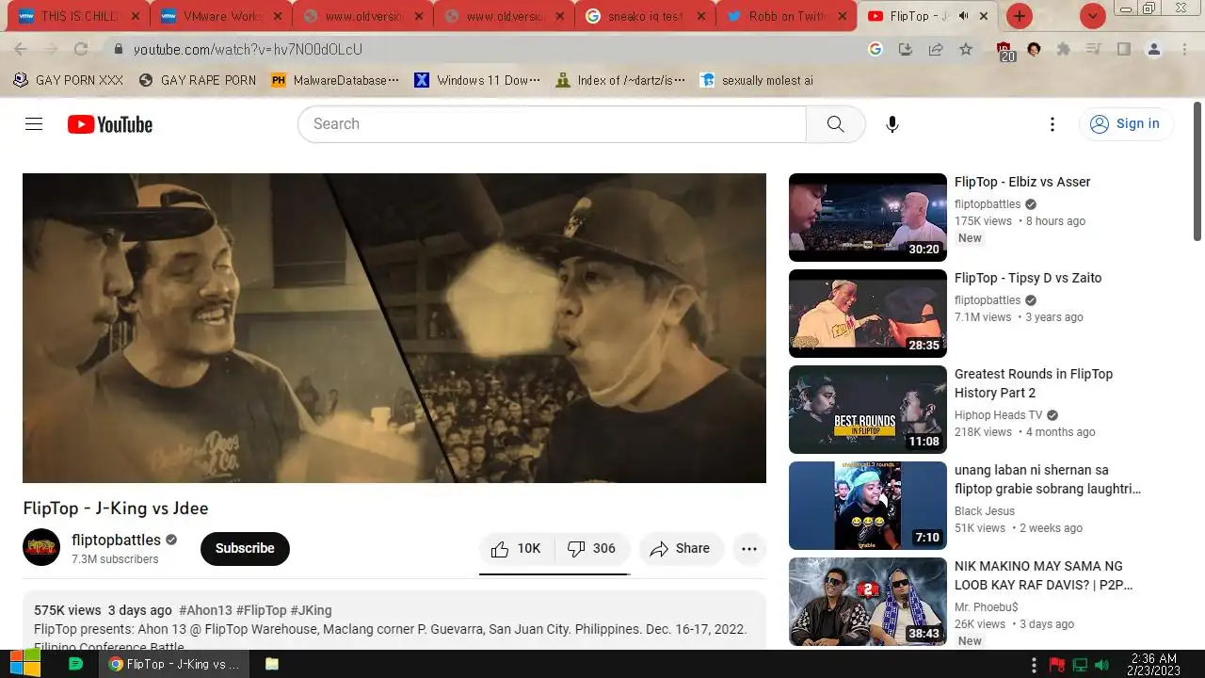
Task: Reload the page
Action: pyautogui.click(x=81, y=49)
